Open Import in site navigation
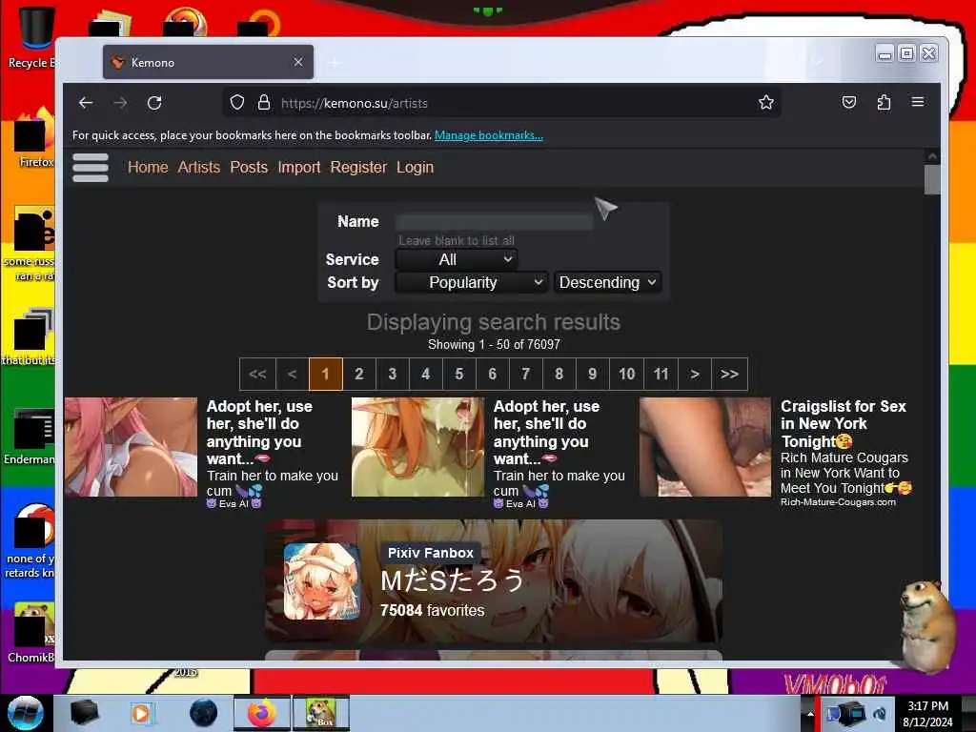 click(x=298, y=168)
